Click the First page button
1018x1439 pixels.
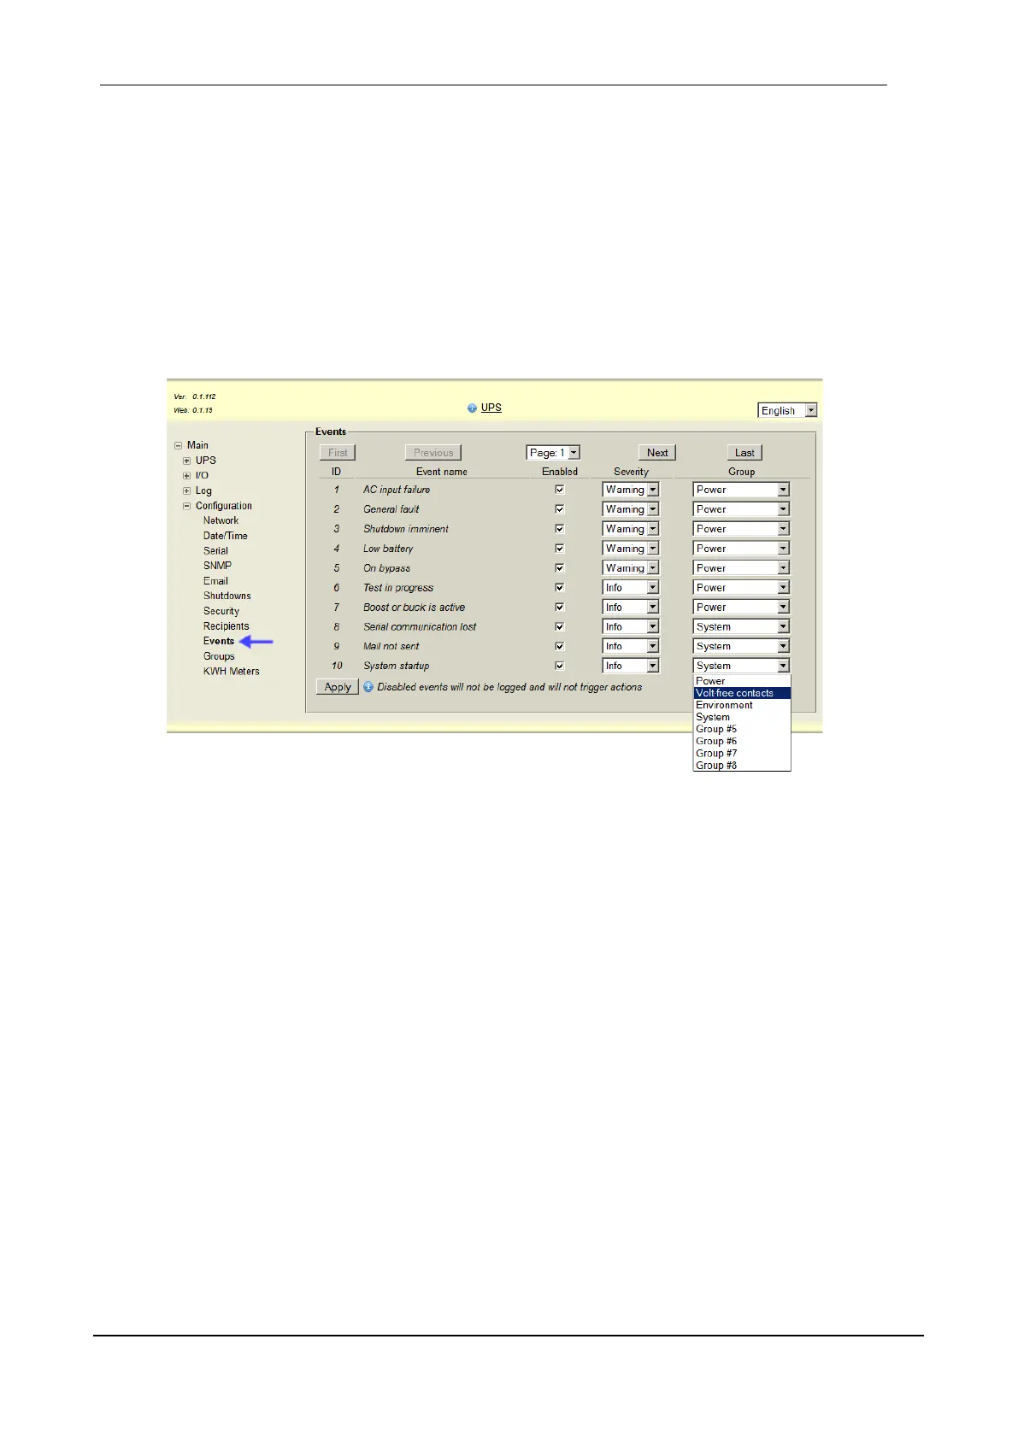coord(338,453)
